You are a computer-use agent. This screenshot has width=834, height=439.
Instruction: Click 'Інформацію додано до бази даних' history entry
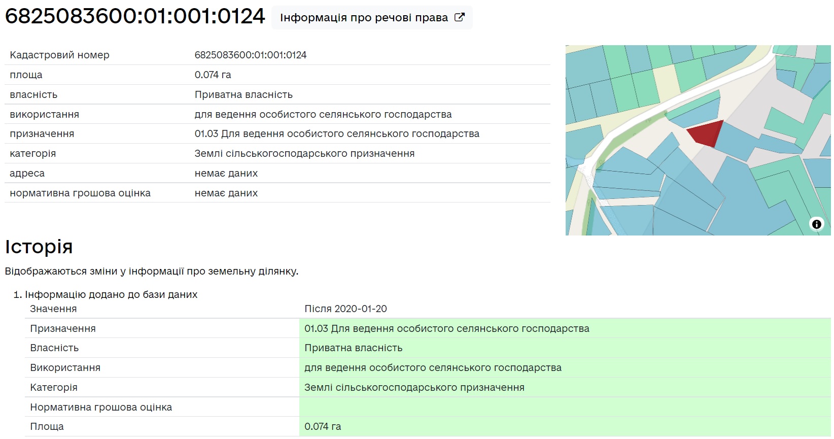coord(111,294)
